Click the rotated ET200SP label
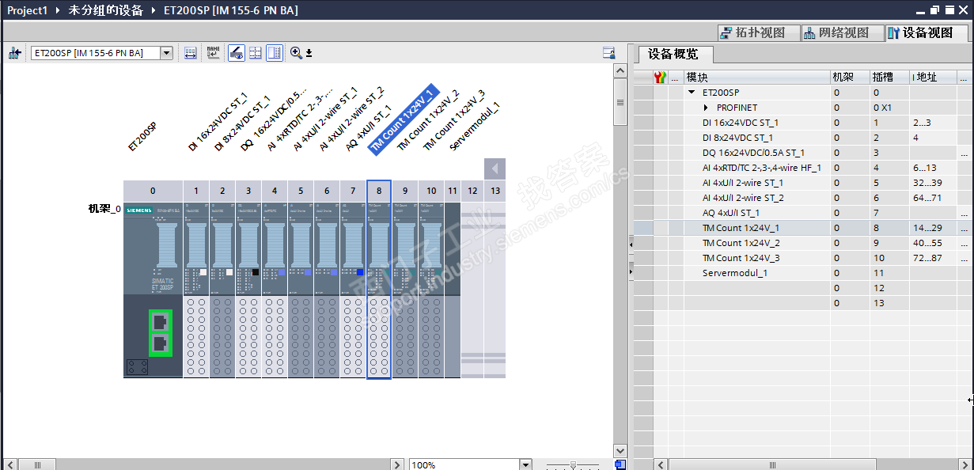The width and height of the screenshot is (974, 470). (142, 136)
